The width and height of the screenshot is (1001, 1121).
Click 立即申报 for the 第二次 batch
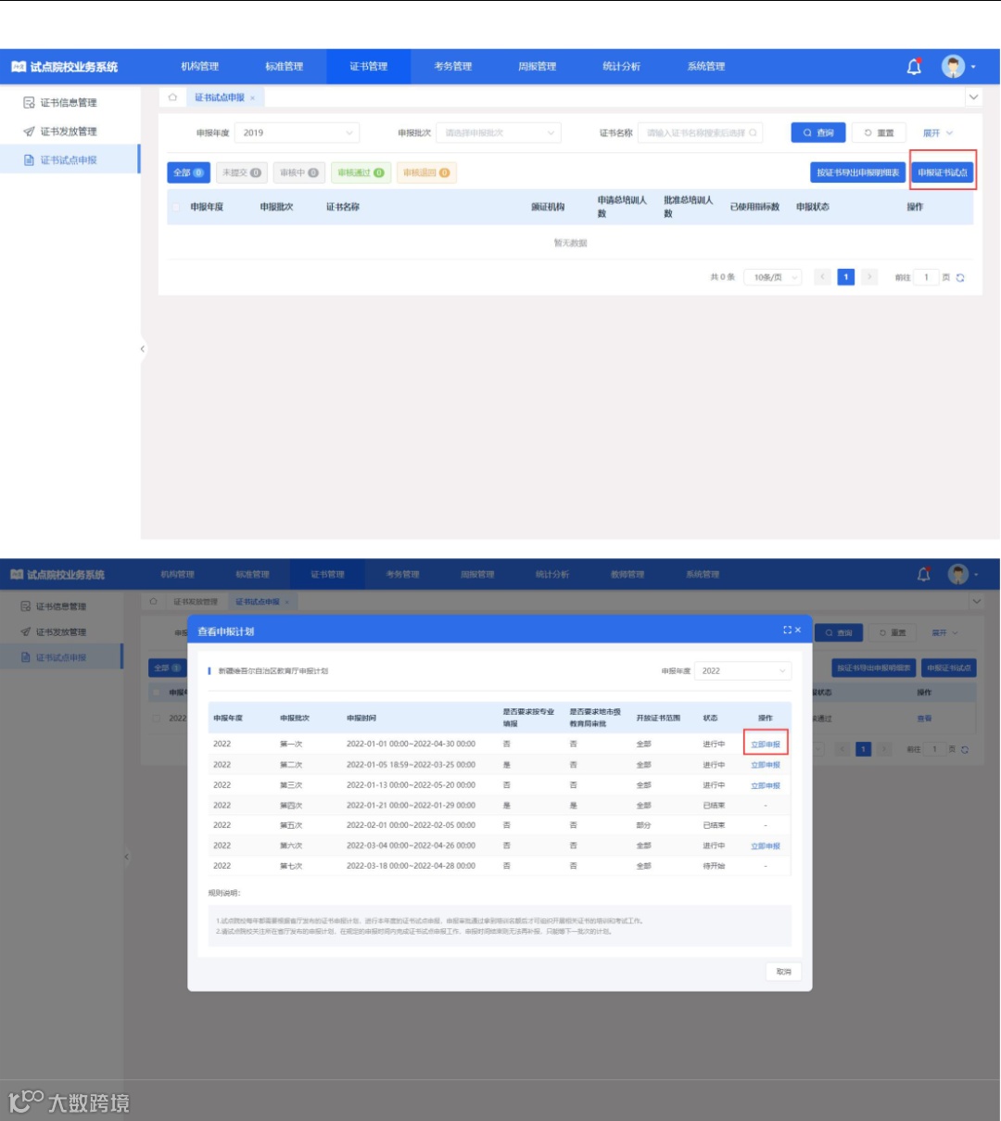point(766,765)
